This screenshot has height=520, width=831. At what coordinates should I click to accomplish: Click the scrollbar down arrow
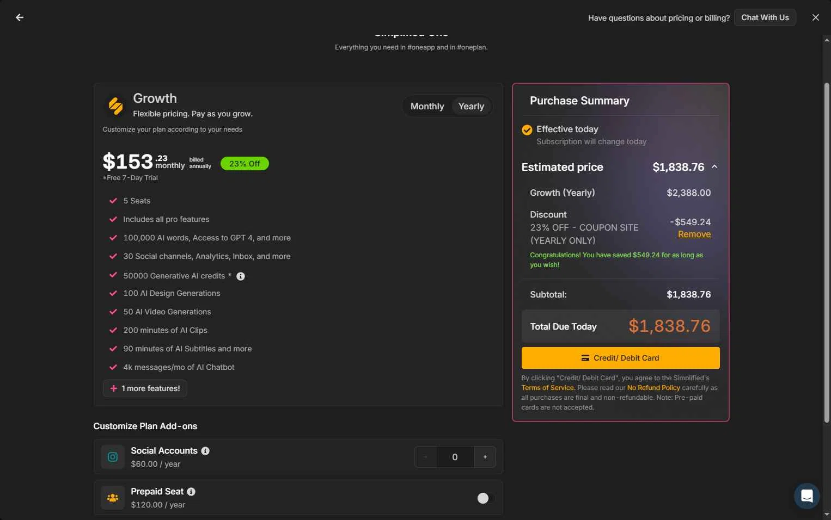pos(827,514)
